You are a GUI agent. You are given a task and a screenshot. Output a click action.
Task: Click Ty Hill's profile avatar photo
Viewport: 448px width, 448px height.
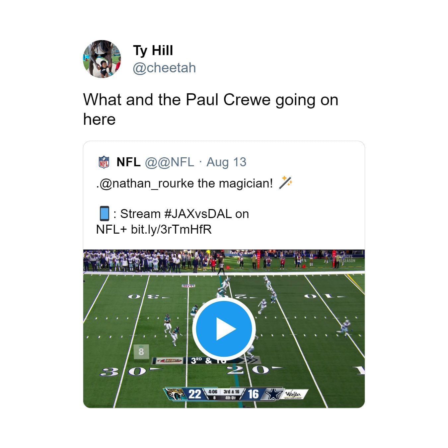(102, 59)
